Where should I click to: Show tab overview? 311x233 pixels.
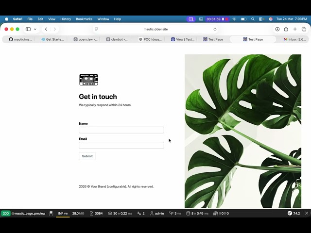click(x=304, y=29)
